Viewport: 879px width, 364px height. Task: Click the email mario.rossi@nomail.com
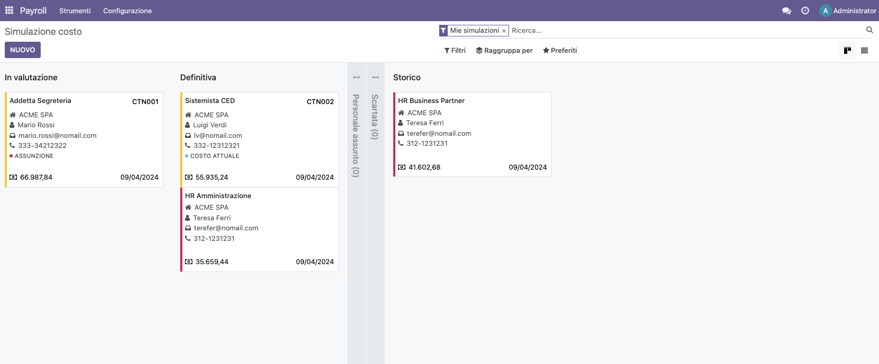(x=58, y=135)
